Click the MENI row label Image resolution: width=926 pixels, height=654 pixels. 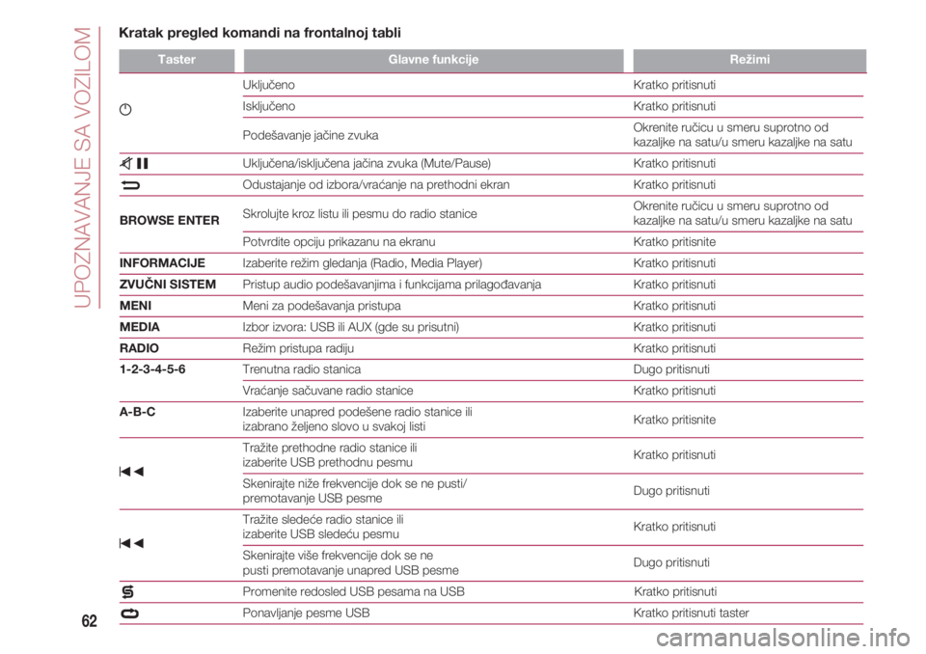pyautogui.click(x=136, y=306)
